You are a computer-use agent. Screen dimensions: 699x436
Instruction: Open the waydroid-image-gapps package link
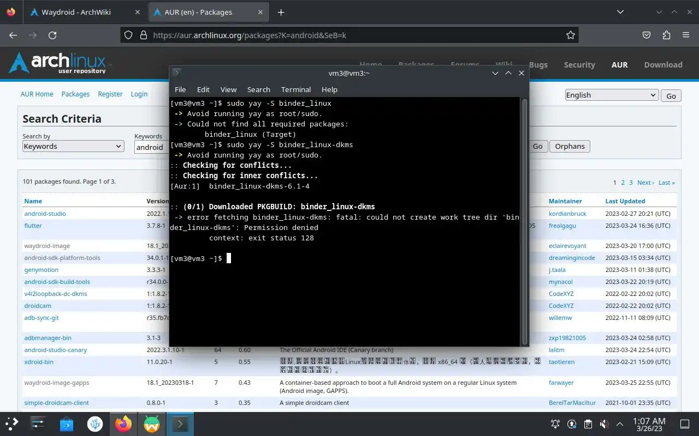(x=56, y=383)
